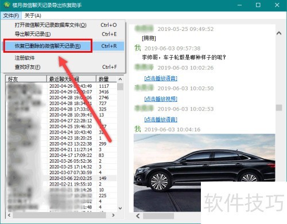Click the [拥抱] message text
The height and width of the screenshot is (224, 287).
[x=149, y=38]
